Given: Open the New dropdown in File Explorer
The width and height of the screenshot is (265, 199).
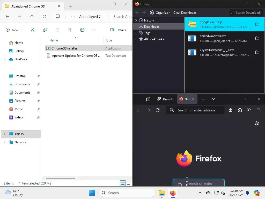Looking at the screenshot, I should (13, 30).
